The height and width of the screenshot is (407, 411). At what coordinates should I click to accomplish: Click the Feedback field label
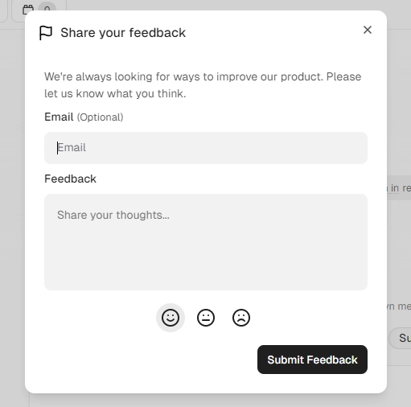pyautogui.click(x=70, y=179)
